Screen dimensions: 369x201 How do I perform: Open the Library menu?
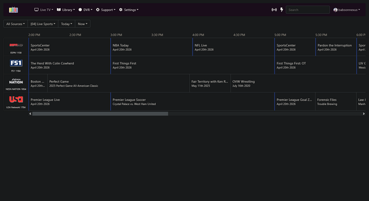click(66, 10)
